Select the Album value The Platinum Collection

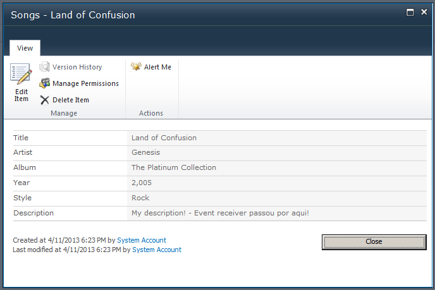(174, 167)
